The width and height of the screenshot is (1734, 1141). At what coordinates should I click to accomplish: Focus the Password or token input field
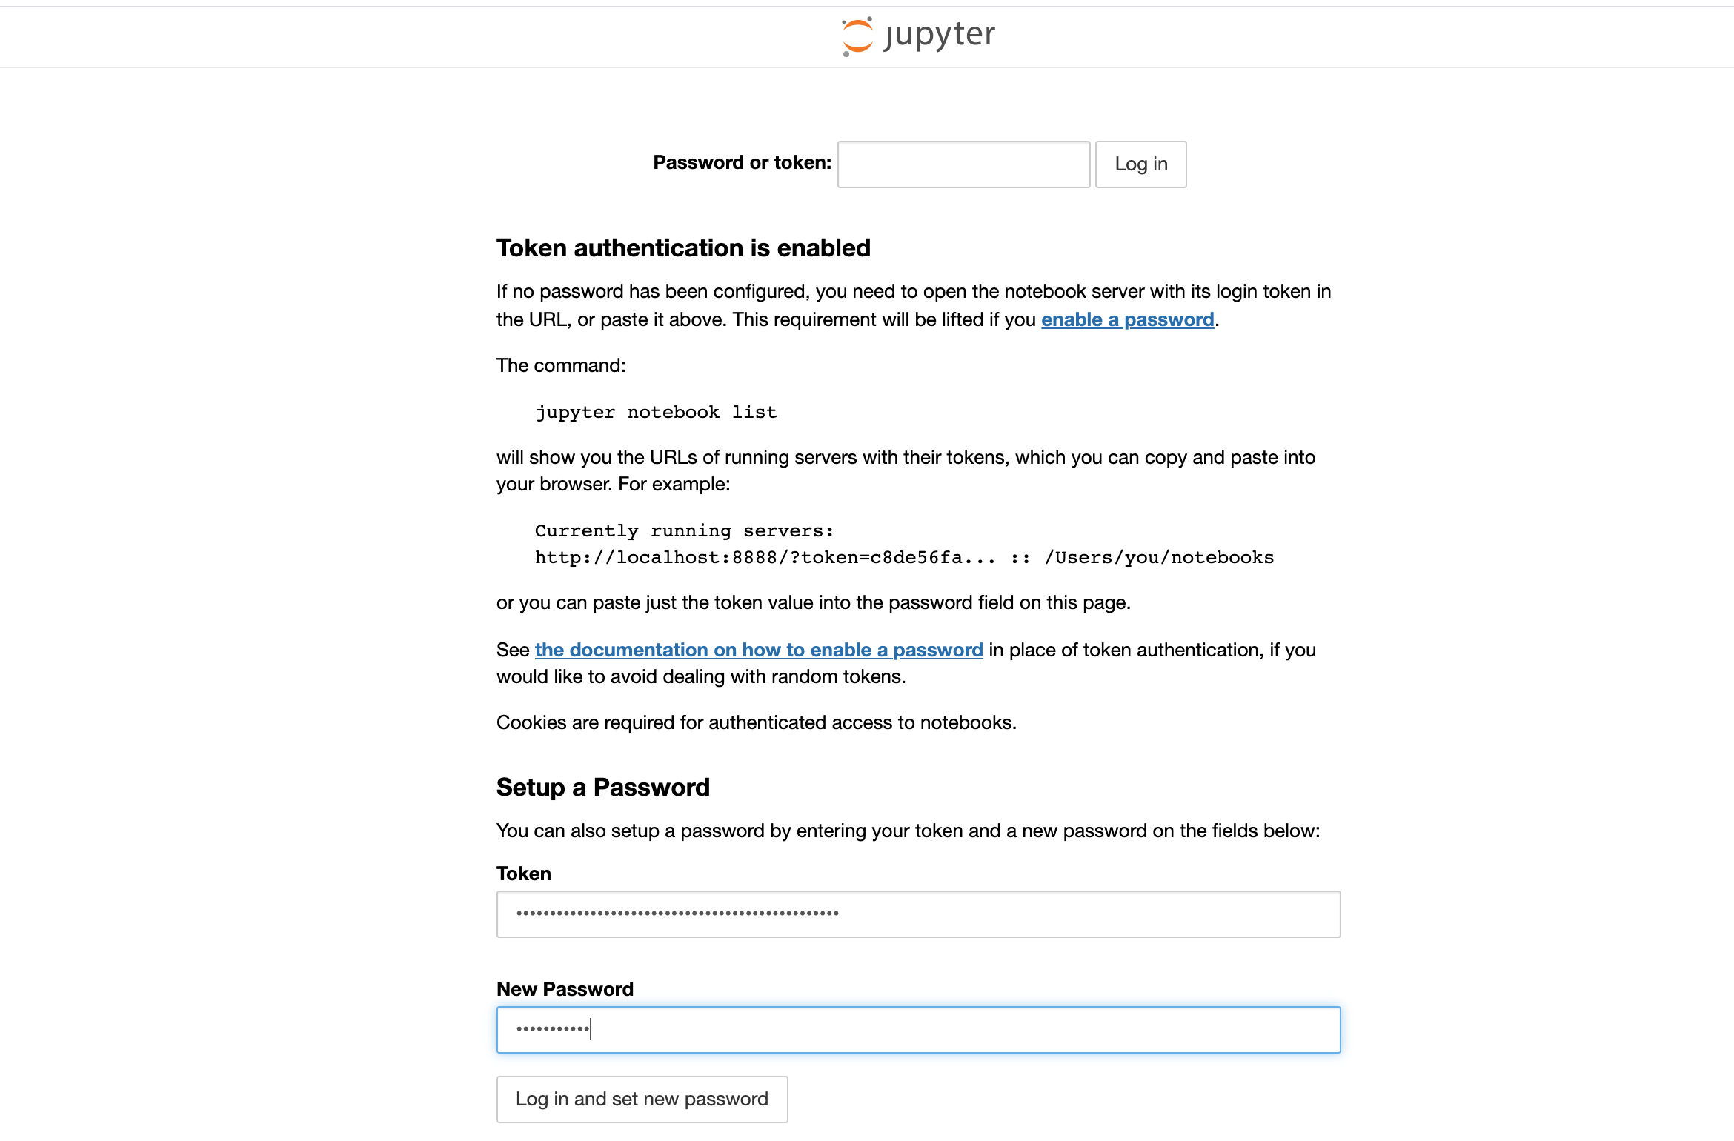tap(963, 164)
